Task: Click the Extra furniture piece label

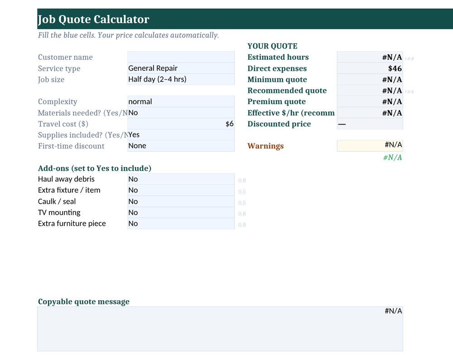Action: coord(72,223)
